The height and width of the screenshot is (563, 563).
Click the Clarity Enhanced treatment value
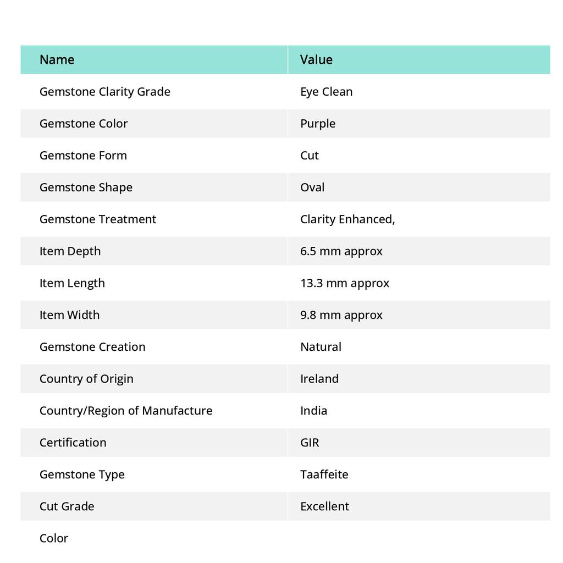347,219
